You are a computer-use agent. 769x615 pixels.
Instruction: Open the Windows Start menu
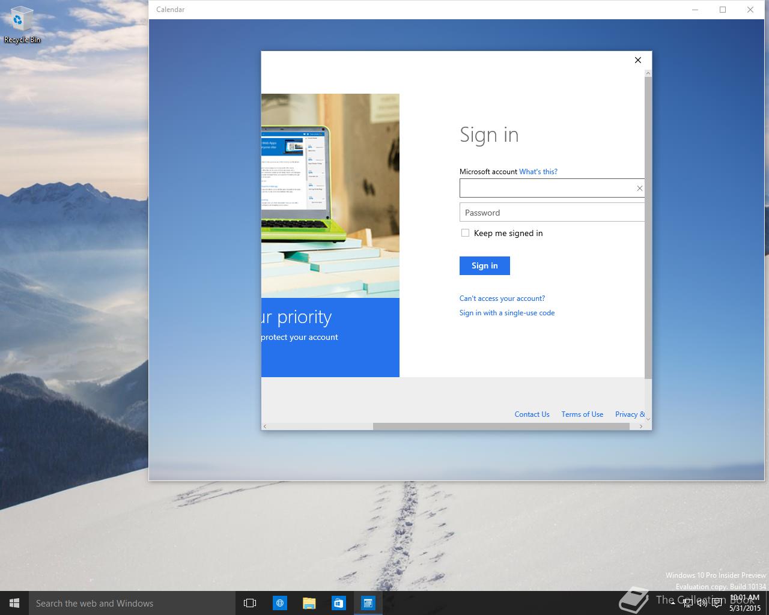pos(14,603)
